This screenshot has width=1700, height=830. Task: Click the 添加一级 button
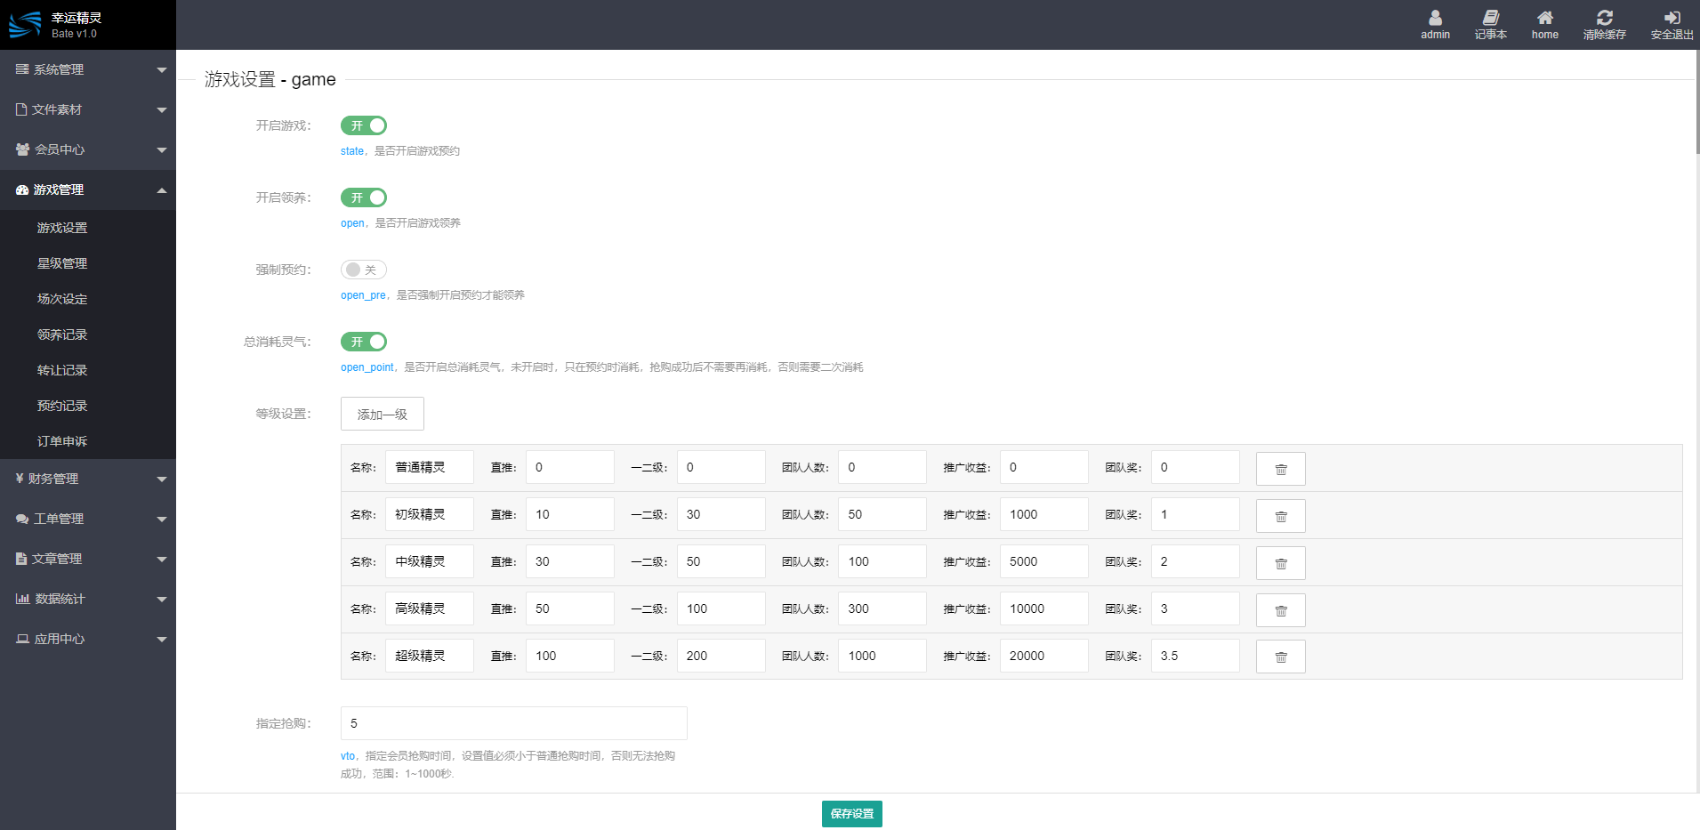click(382, 414)
